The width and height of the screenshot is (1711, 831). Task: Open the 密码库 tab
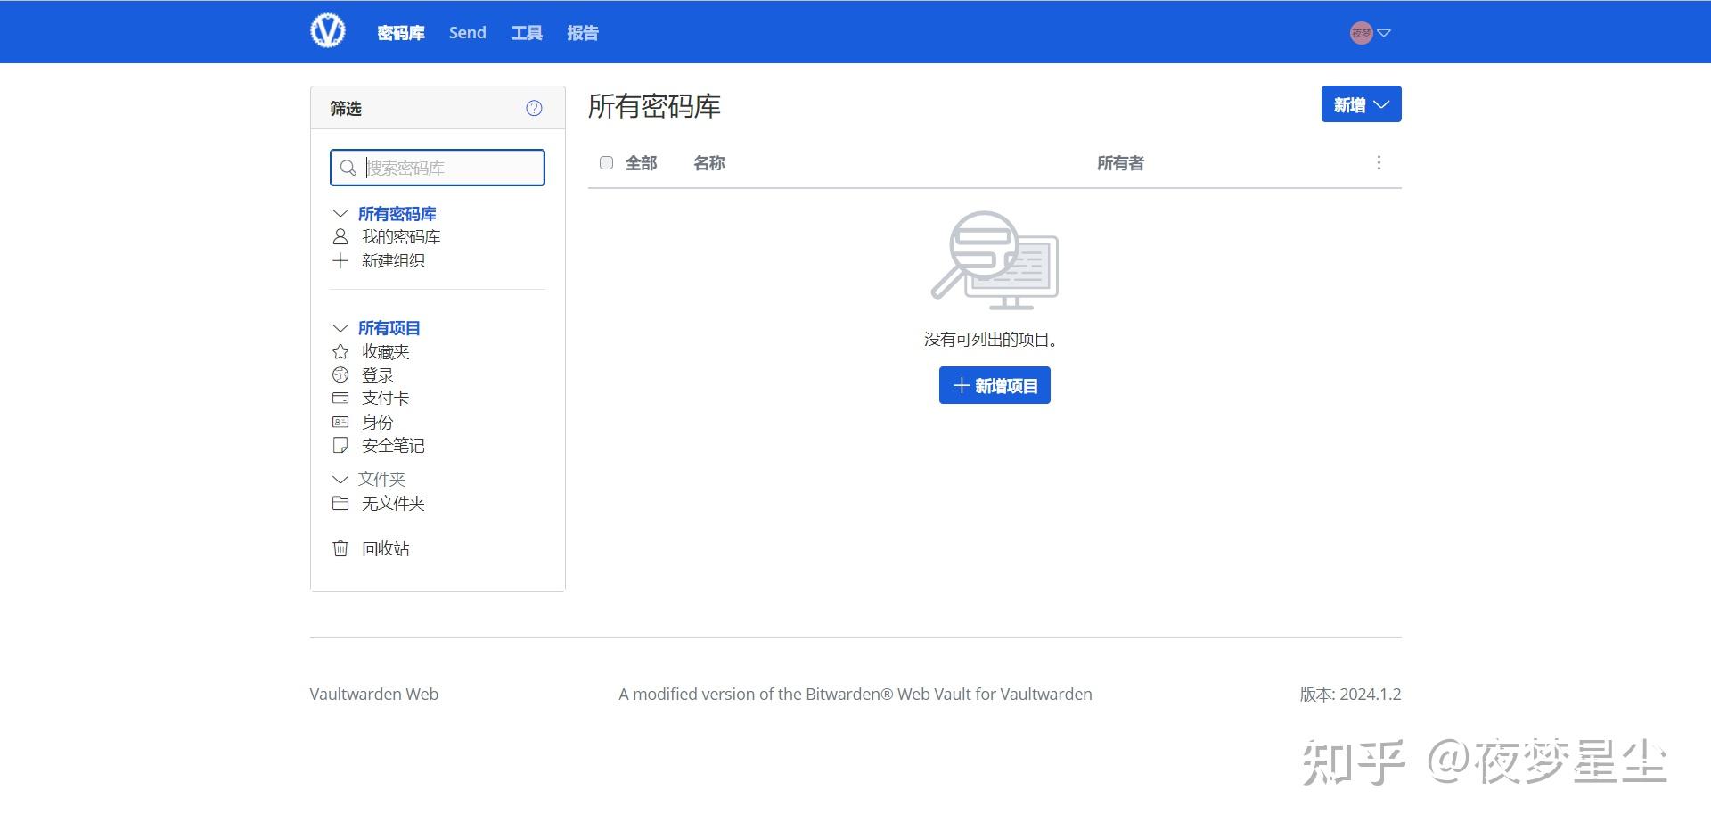(x=401, y=33)
